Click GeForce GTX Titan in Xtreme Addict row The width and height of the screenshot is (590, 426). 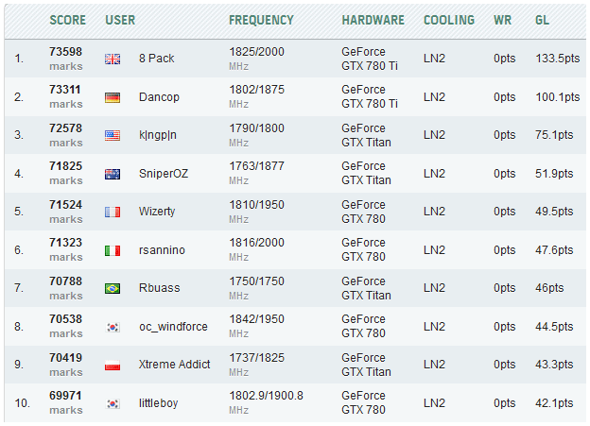point(366,365)
